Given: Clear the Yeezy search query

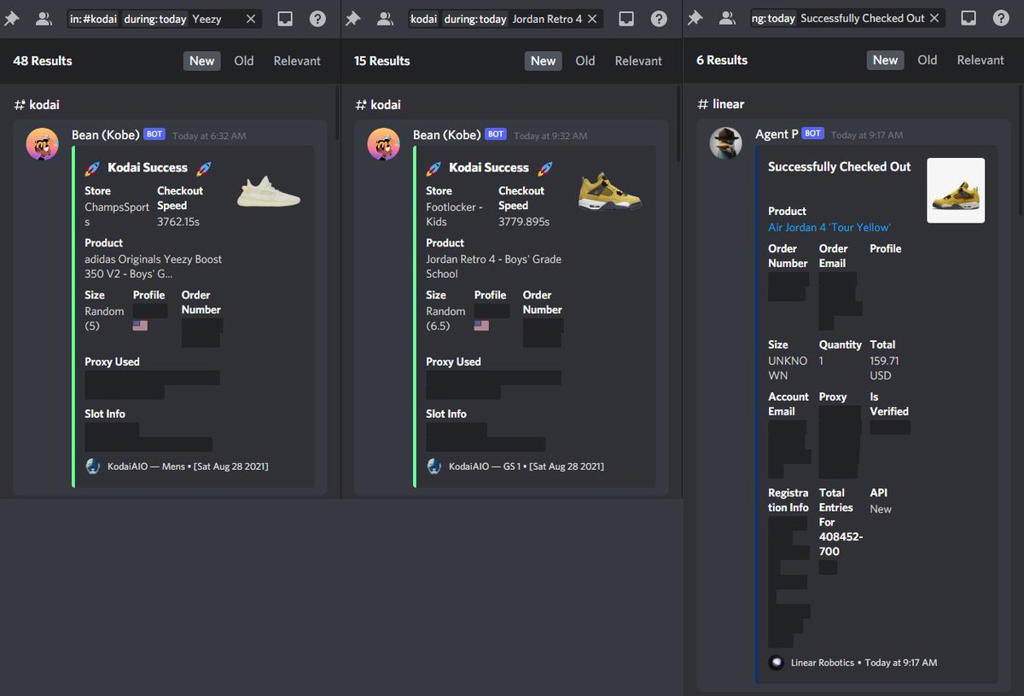Looking at the screenshot, I should click(x=251, y=19).
